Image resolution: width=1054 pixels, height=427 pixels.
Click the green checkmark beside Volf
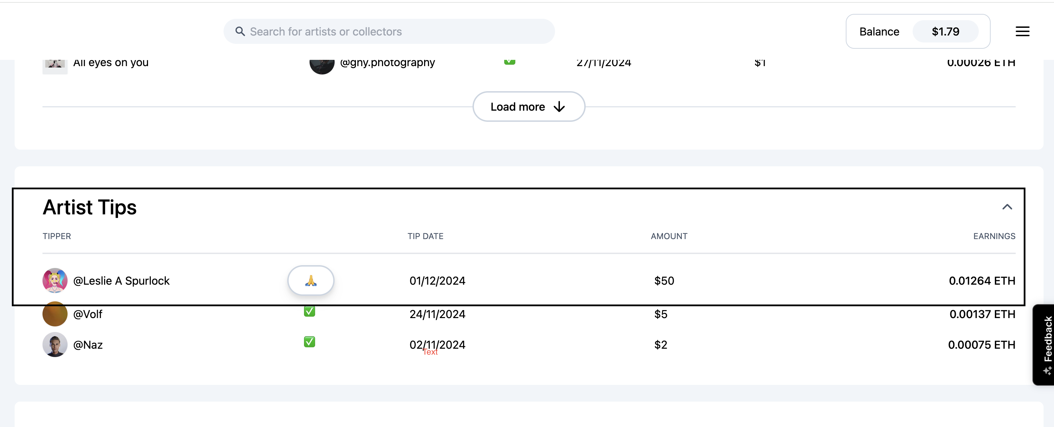pos(309,311)
